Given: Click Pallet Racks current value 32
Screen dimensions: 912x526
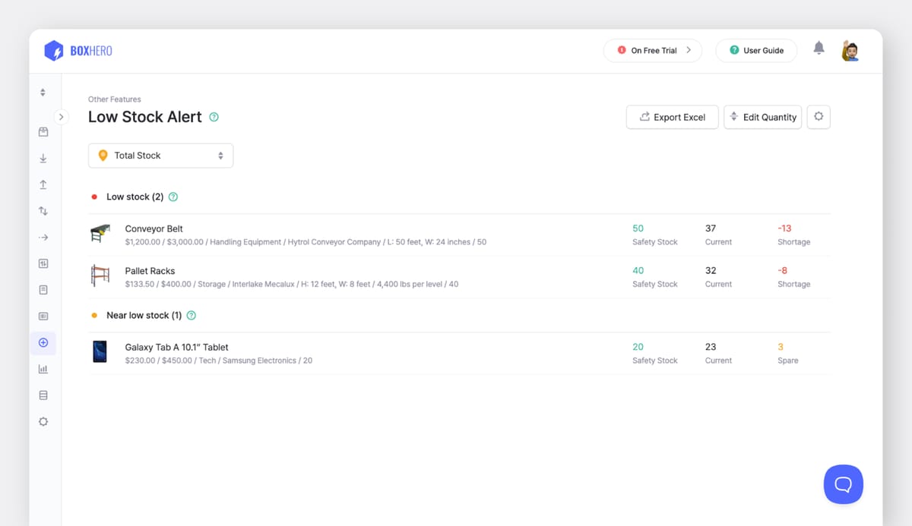Looking at the screenshot, I should point(711,271).
